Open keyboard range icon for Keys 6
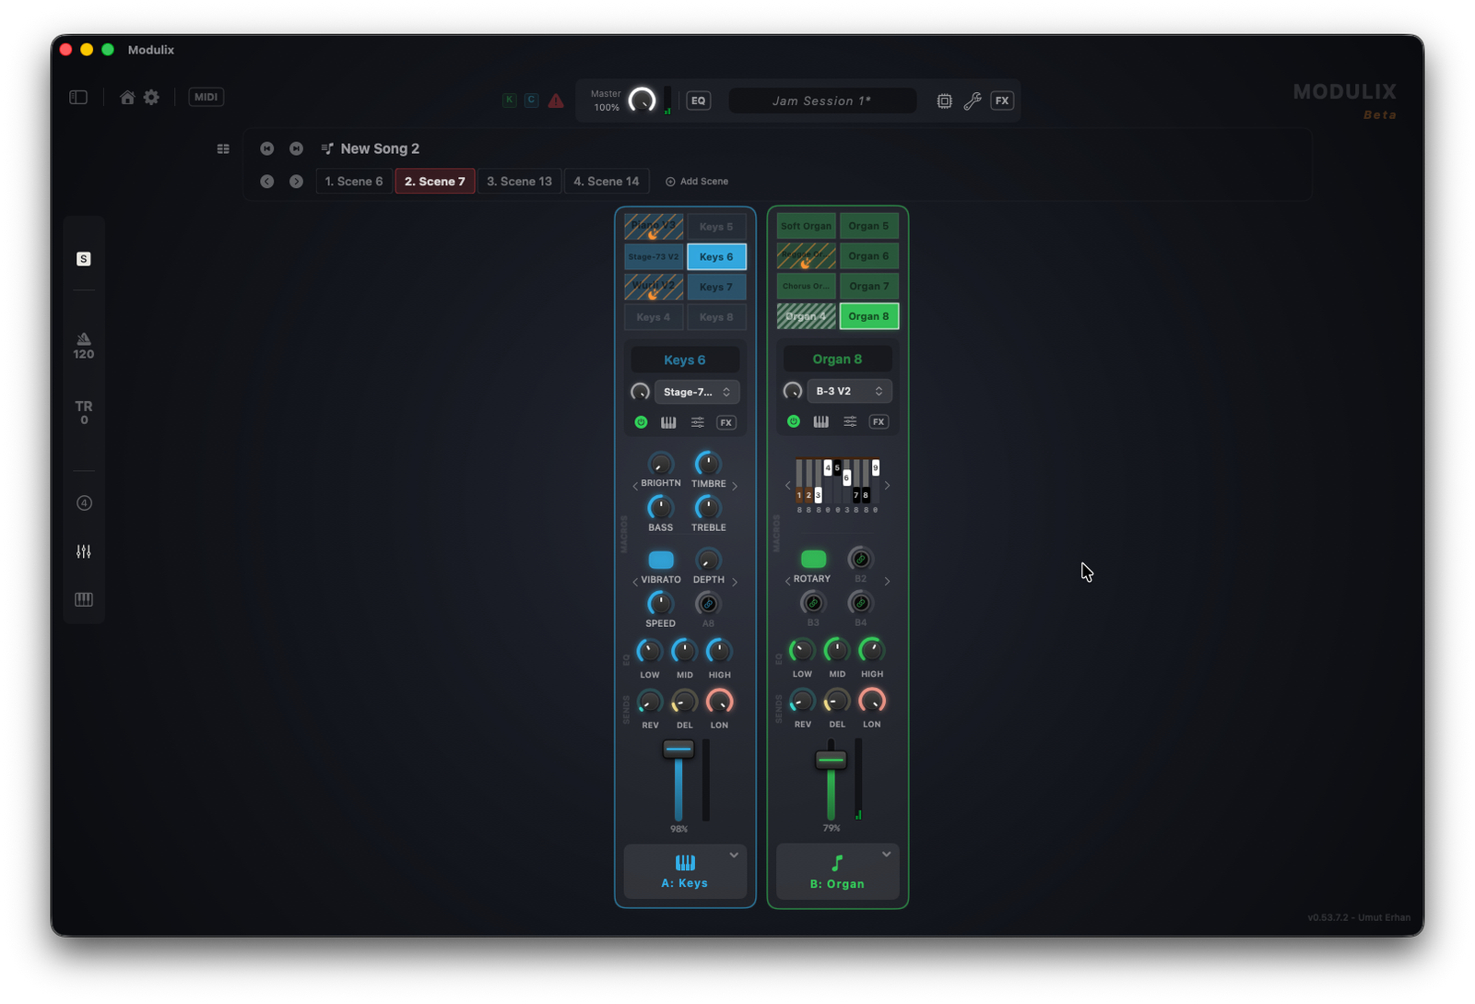Image resolution: width=1475 pixels, height=1004 pixels. pos(668,422)
